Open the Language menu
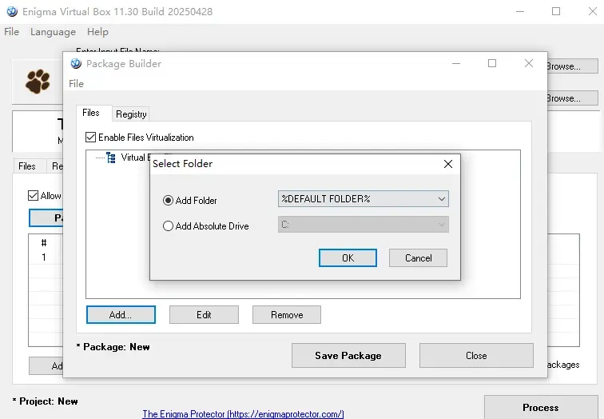This screenshot has height=419, width=604. [53, 32]
